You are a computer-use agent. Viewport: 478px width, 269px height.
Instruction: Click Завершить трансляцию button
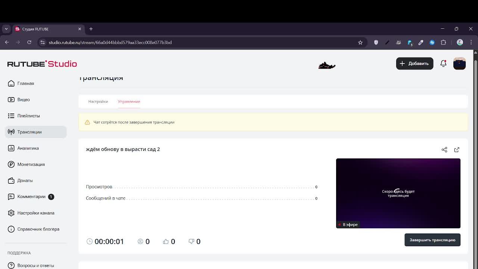[432, 240]
